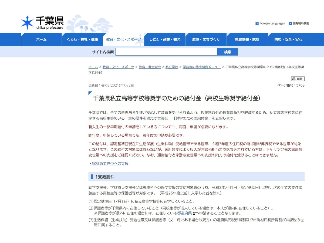Open the 防災・安全・安心 menu
The width and height of the screenshot is (324, 243).
point(288,39)
